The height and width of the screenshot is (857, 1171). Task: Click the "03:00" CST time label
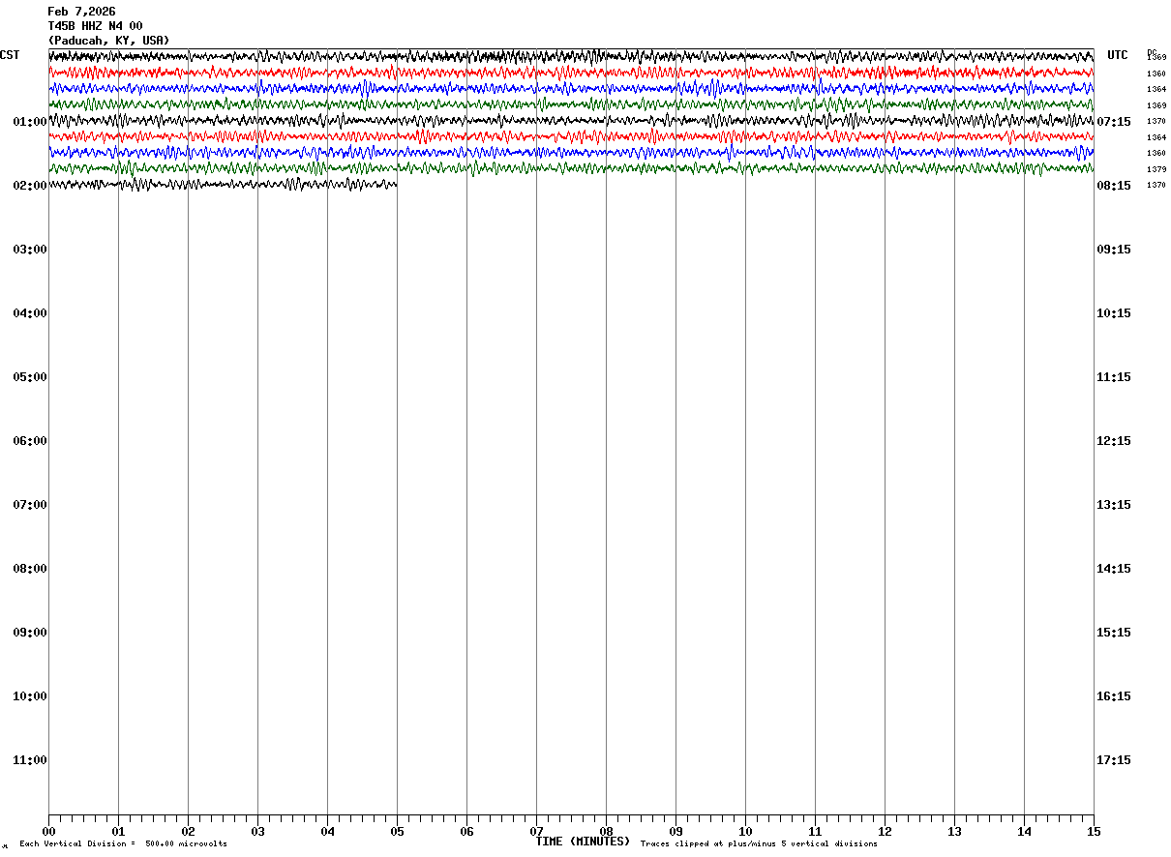[x=30, y=250]
